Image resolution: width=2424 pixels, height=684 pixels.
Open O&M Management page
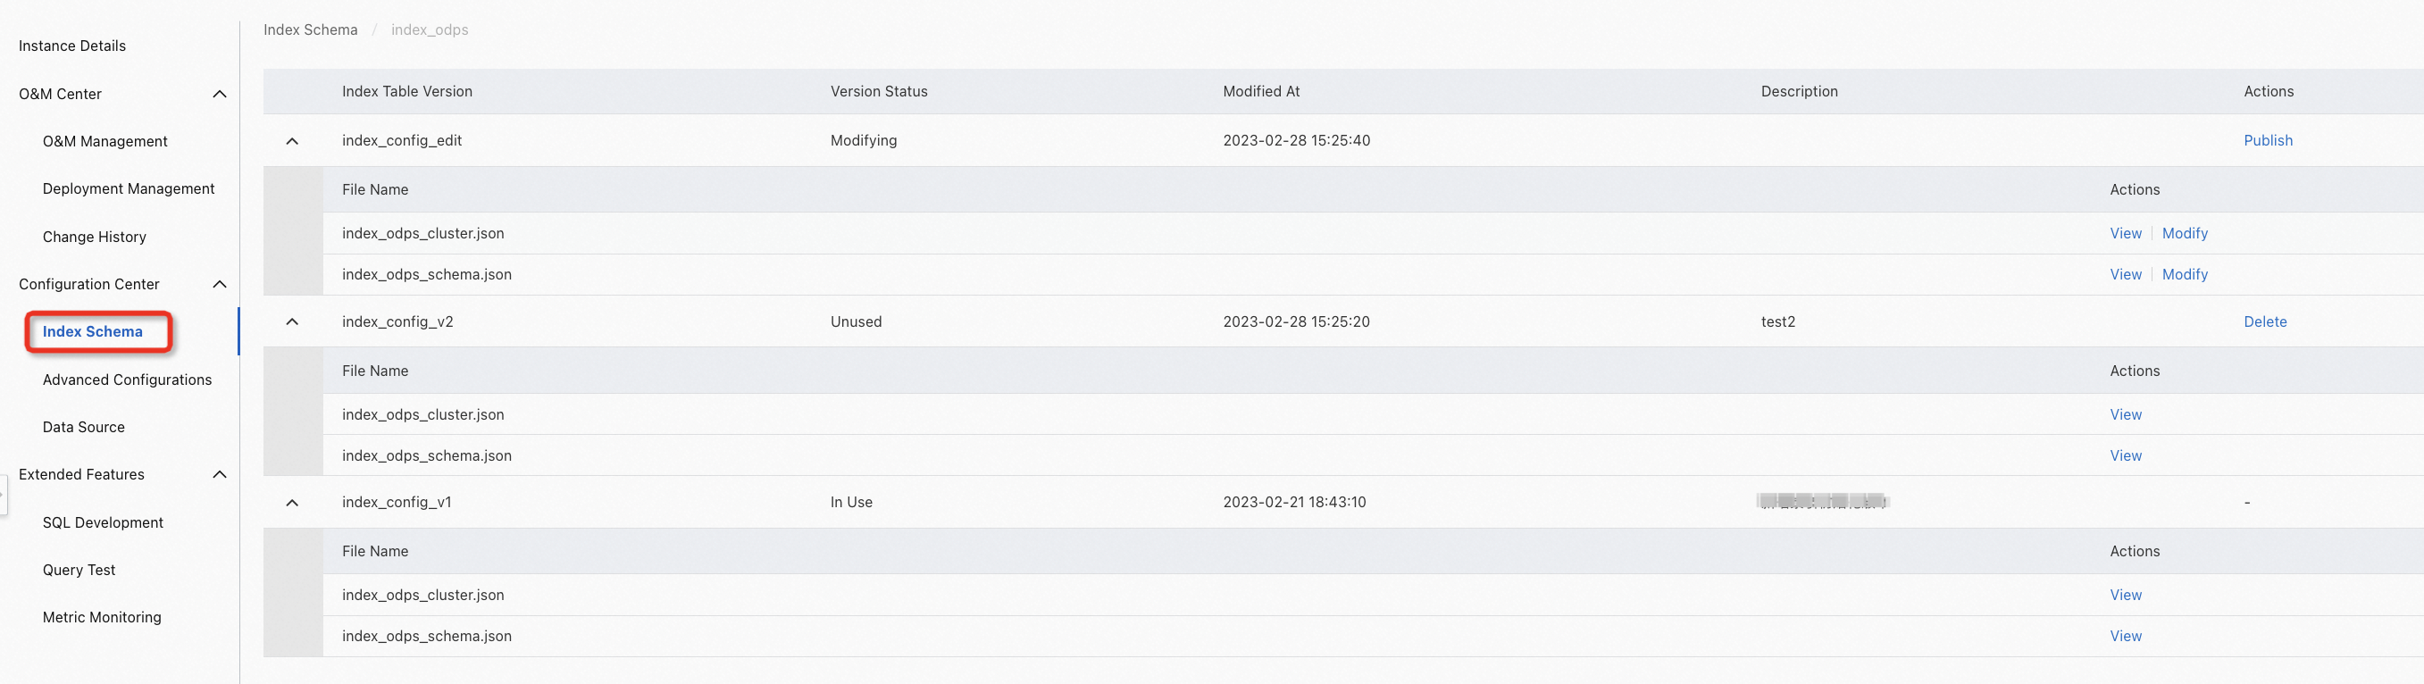[104, 141]
